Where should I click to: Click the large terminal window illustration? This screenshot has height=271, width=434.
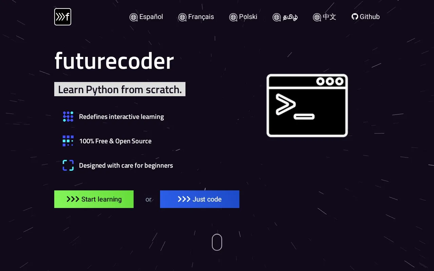pos(307,105)
